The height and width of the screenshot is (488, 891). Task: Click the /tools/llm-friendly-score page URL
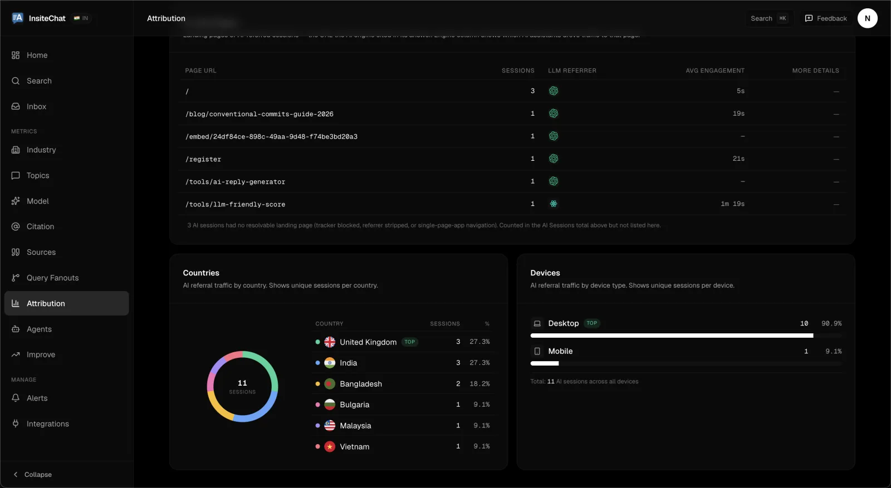pos(235,205)
